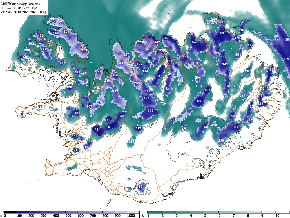Click the visibility value 87
The image size is (290, 218).
click(167, 38)
